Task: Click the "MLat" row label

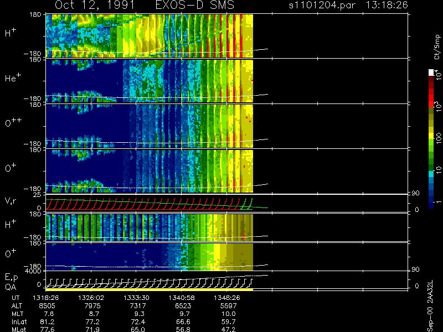Action: (19, 329)
